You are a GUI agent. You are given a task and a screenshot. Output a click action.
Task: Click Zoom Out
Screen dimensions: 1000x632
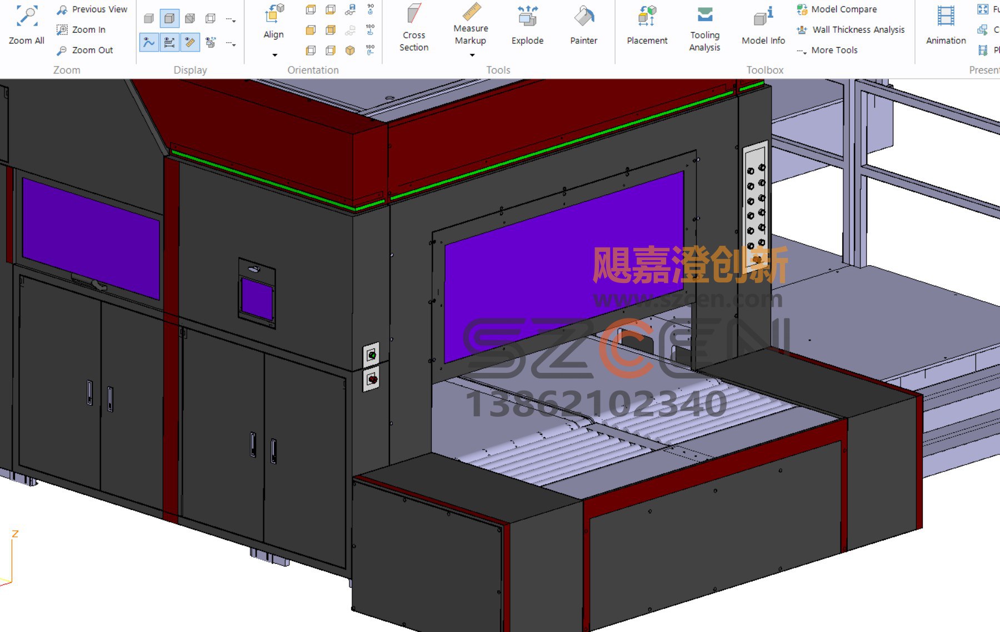(85, 50)
